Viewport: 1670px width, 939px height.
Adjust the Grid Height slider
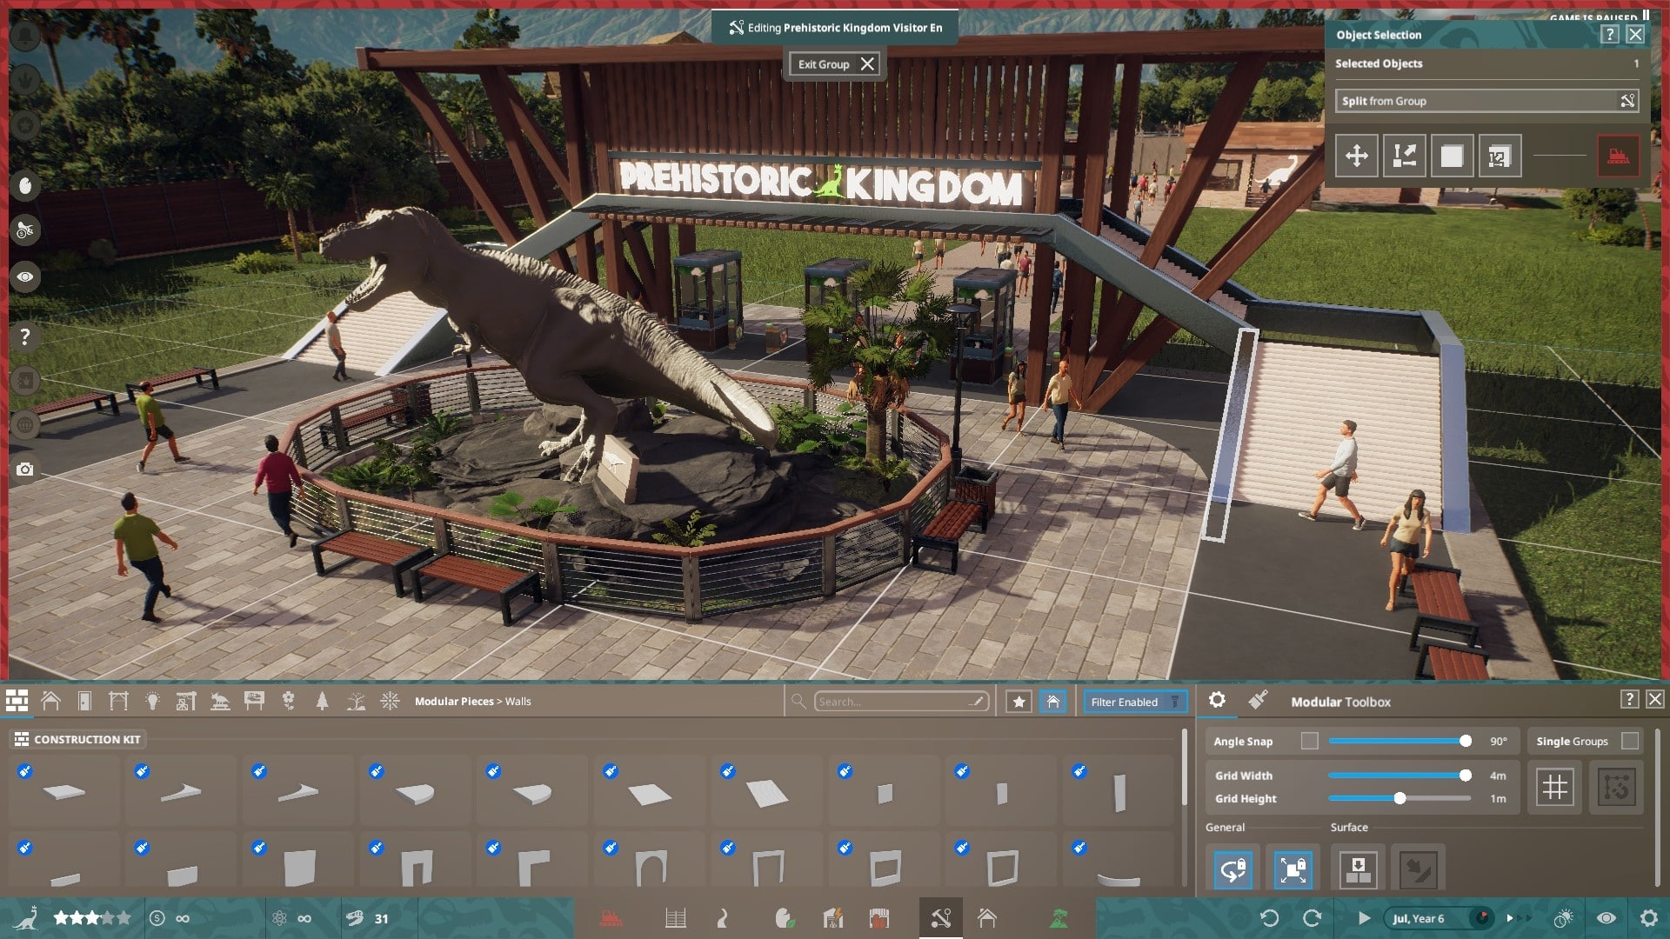[1399, 798]
